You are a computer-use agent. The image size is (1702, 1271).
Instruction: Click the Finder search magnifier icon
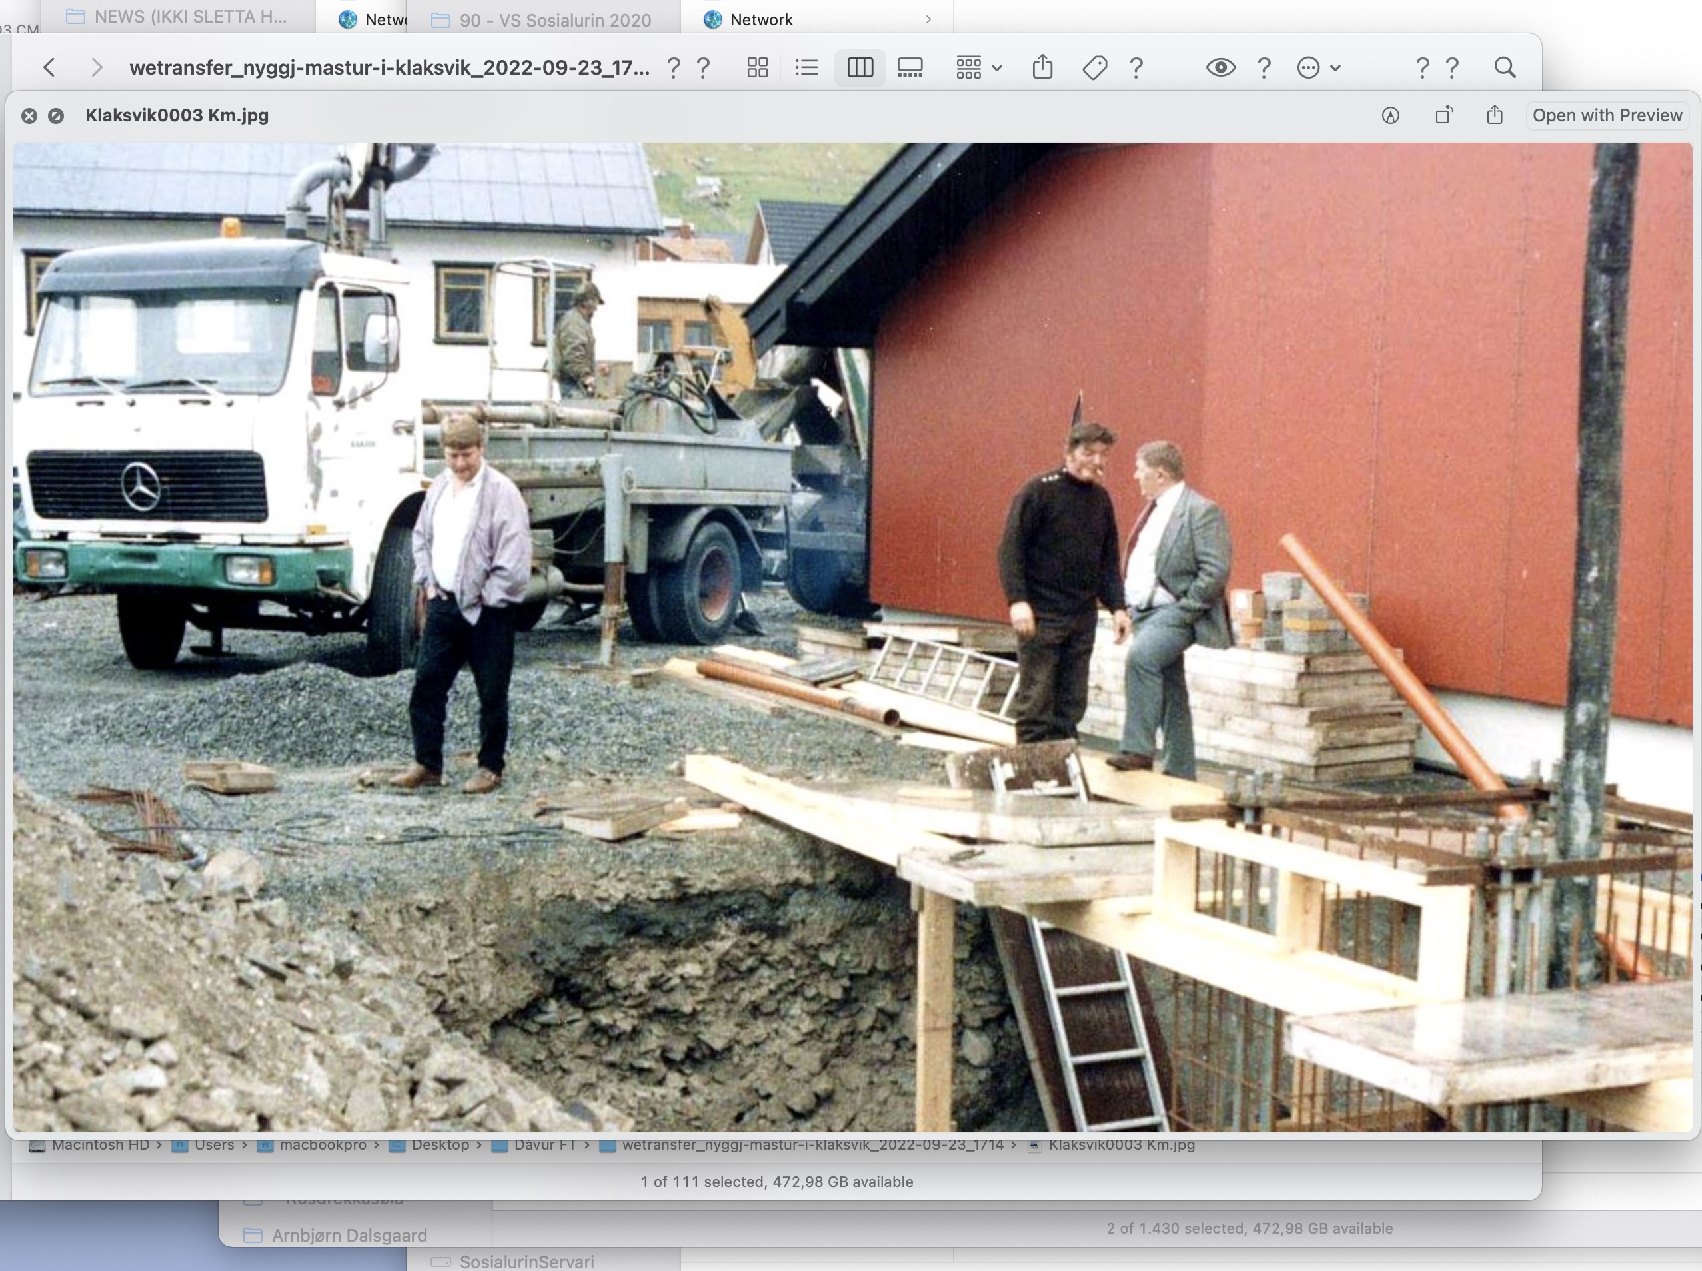click(x=1505, y=68)
